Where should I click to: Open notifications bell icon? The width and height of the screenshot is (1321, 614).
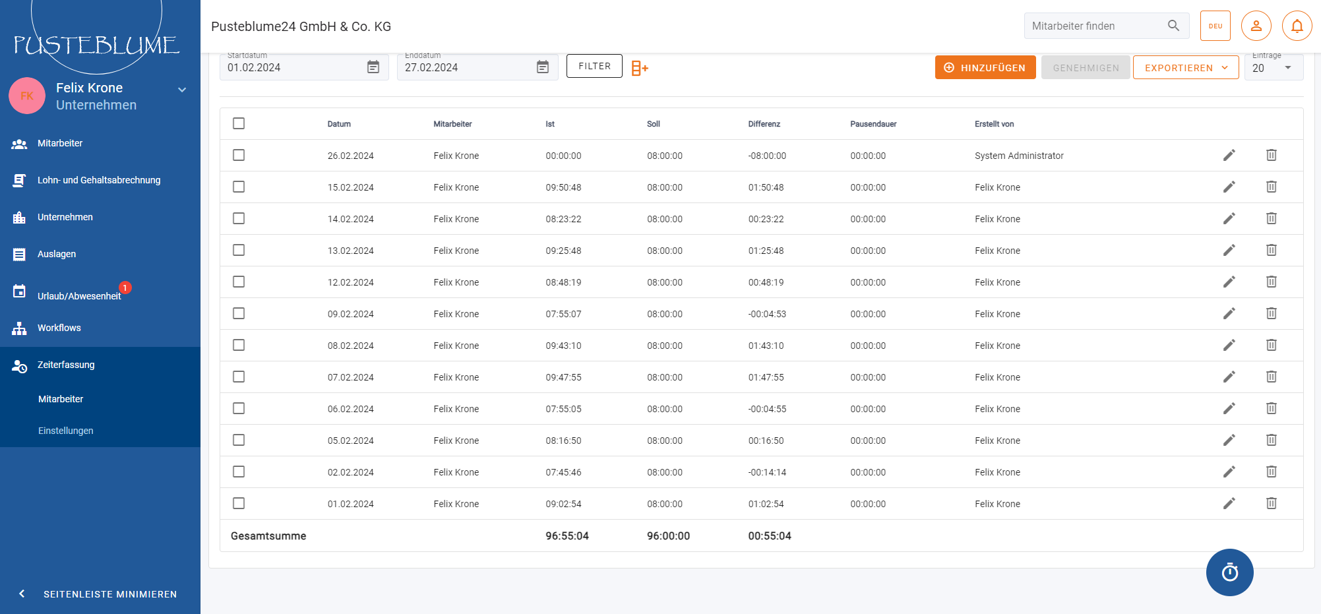click(1297, 26)
